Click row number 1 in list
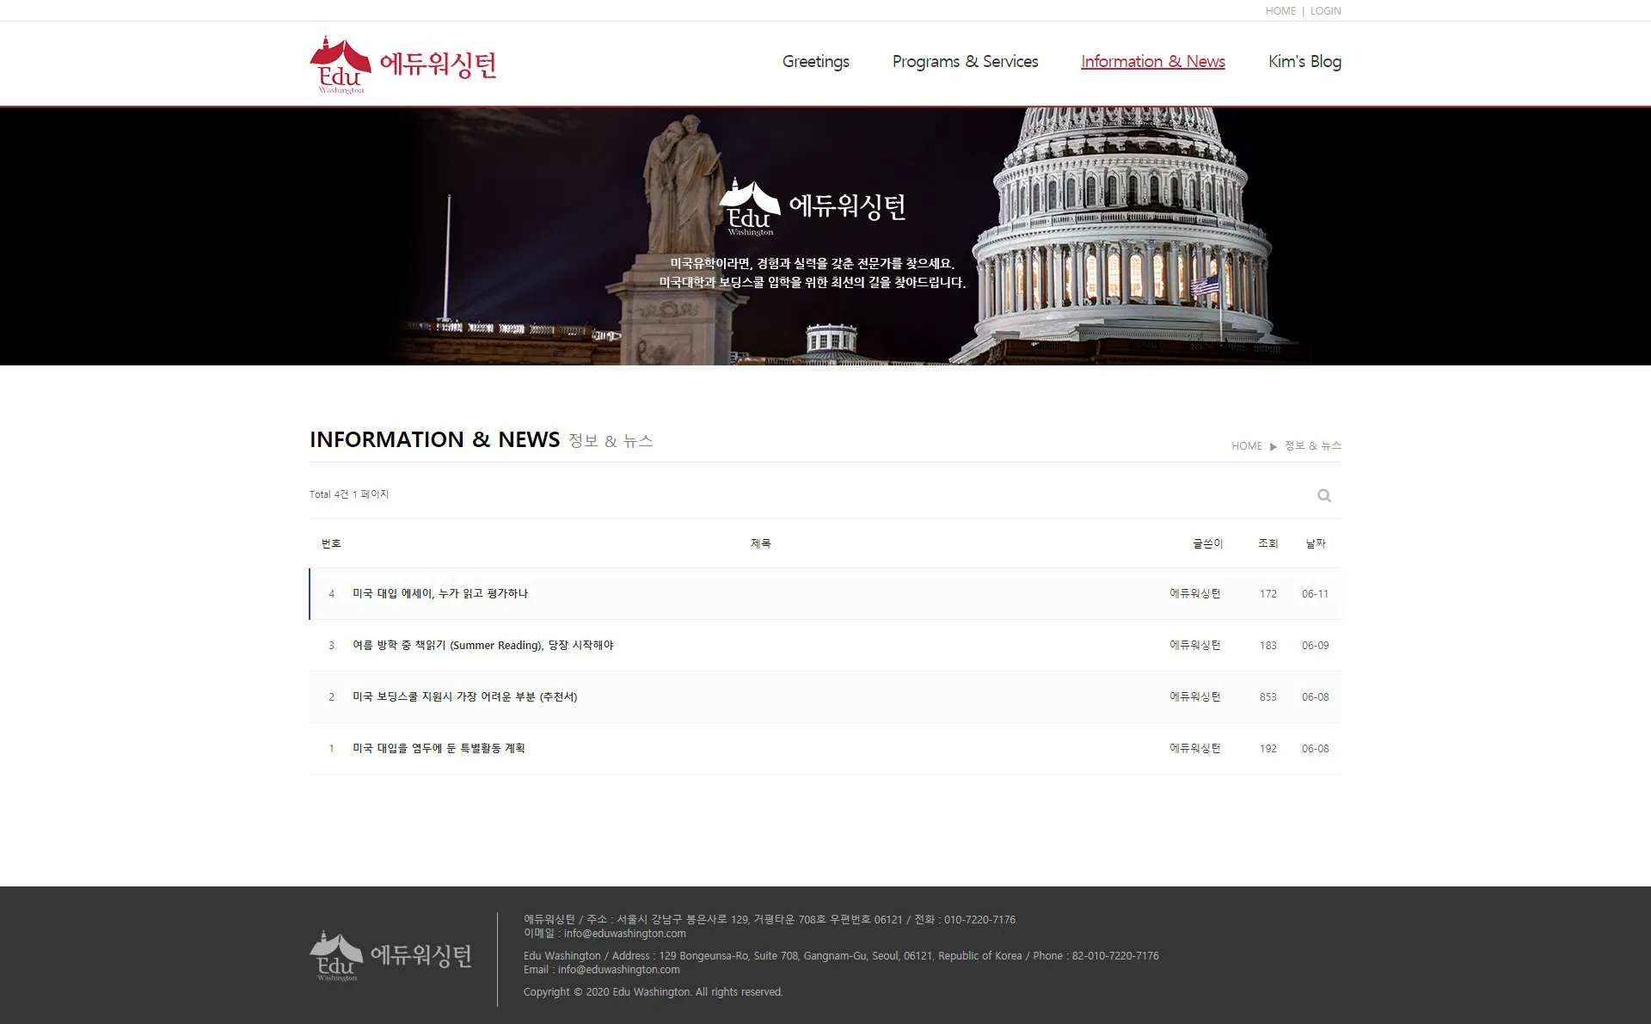1651x1024 pixels. [x=331, y=749]
